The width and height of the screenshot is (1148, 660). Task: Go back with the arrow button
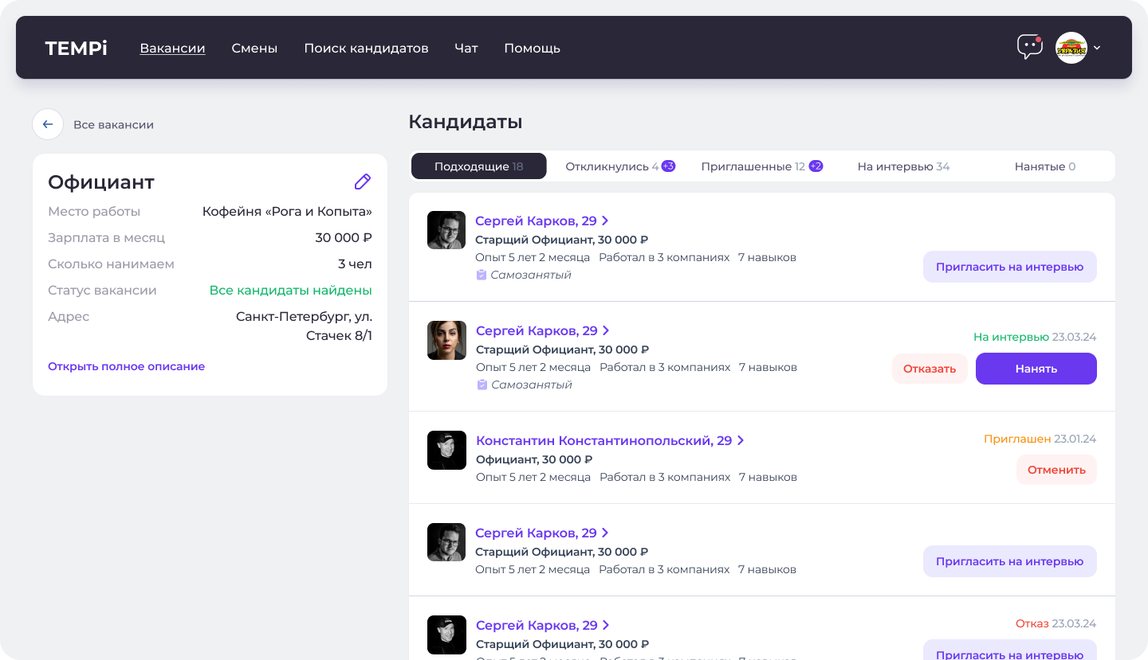click(48, 124)
